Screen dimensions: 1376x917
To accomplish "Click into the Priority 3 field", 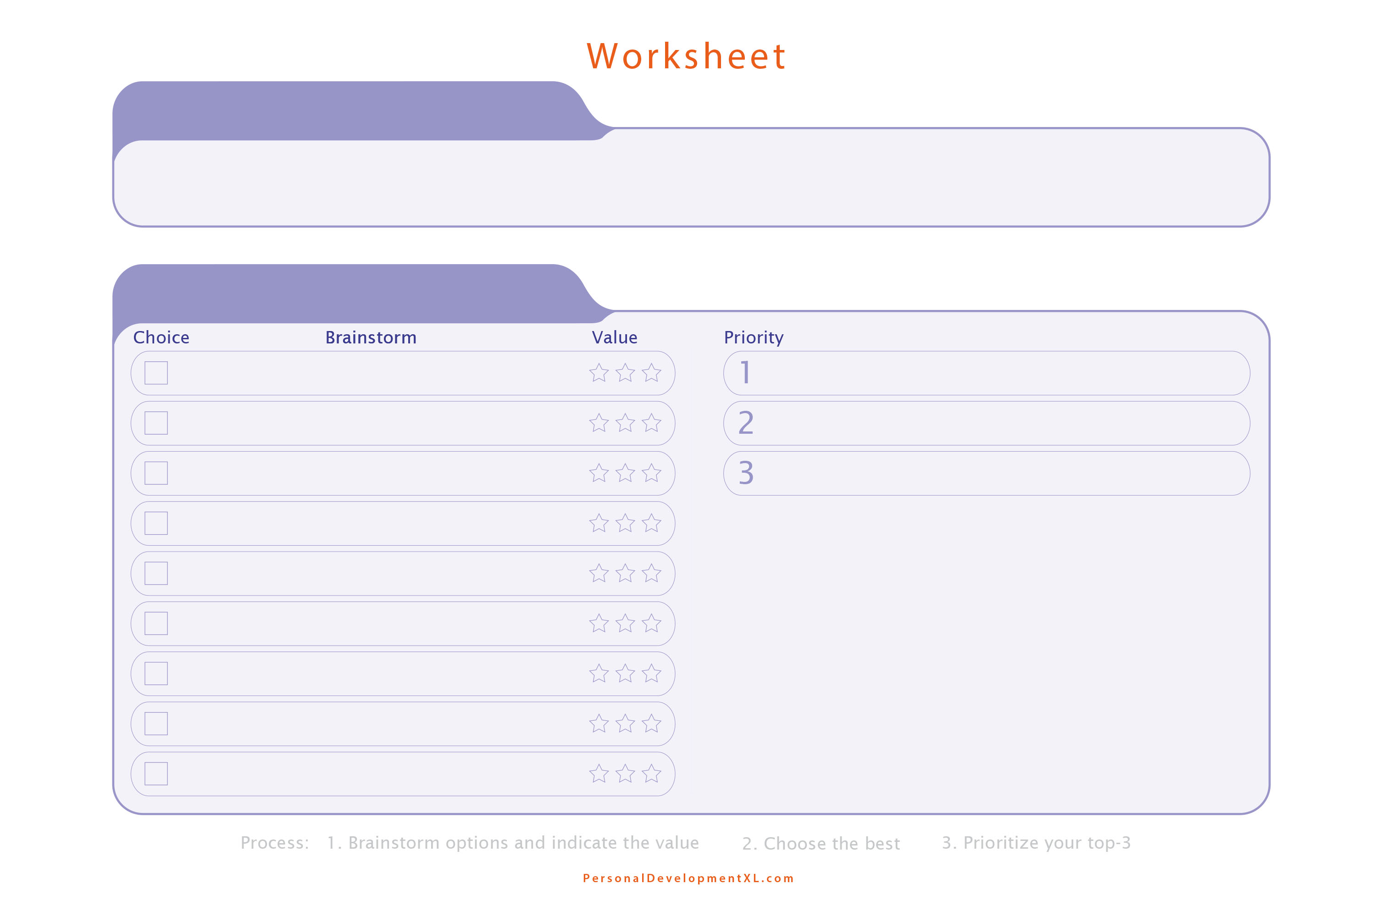I will click(x=987, y=473).
